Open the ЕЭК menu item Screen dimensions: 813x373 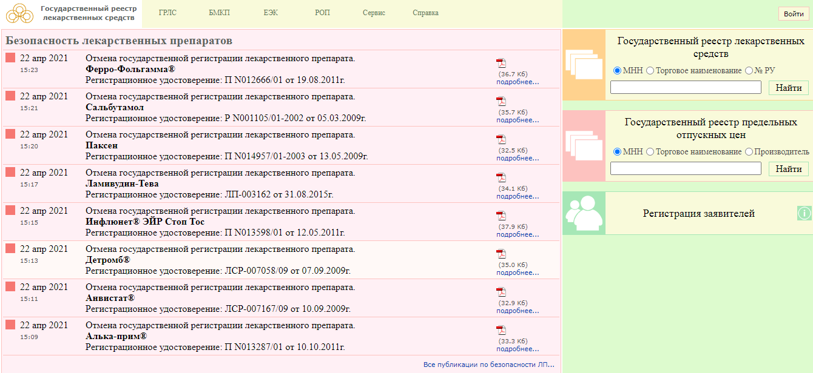(x=271, y=13)
